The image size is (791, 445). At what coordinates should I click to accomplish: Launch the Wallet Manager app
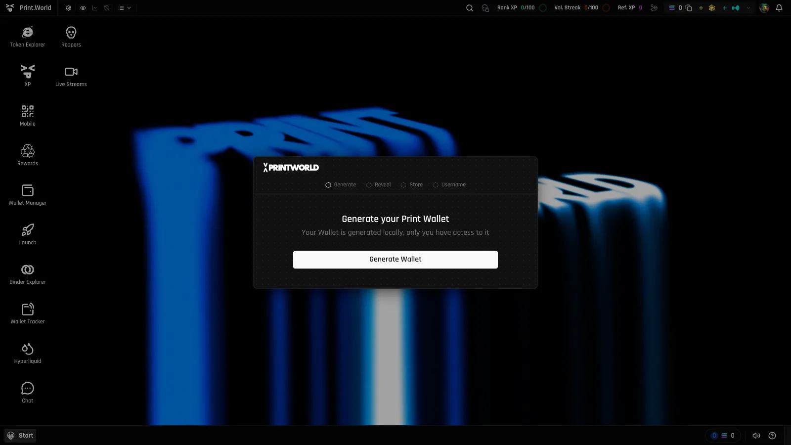point(28,194)
